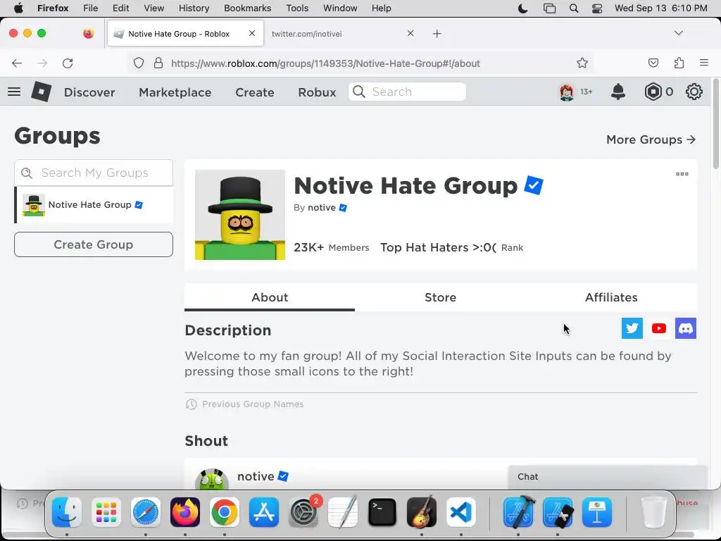Open the Apple menu
The image size is (721, 541).
tap(18, 8)
